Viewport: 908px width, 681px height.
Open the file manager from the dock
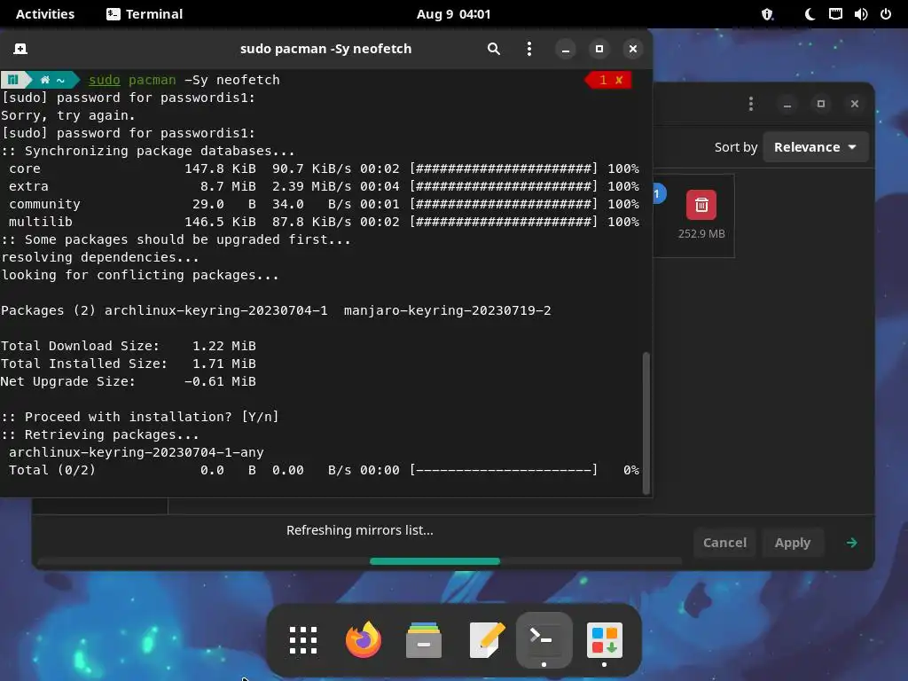point(424,640)
